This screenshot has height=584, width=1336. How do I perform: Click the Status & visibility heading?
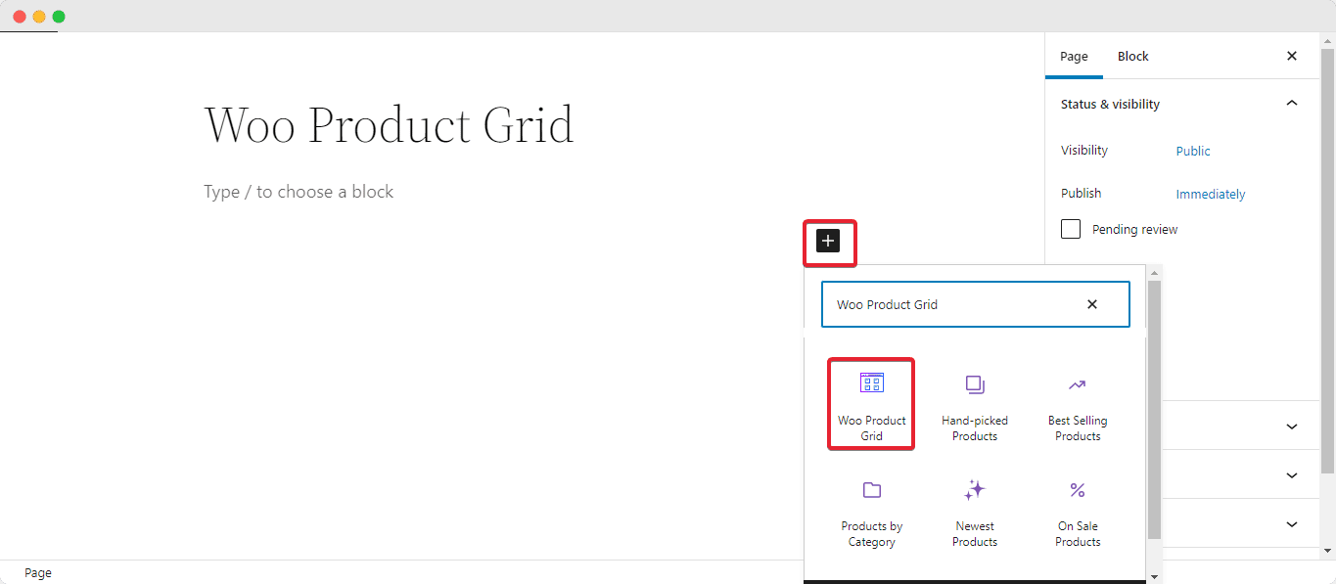point(1110,104)
